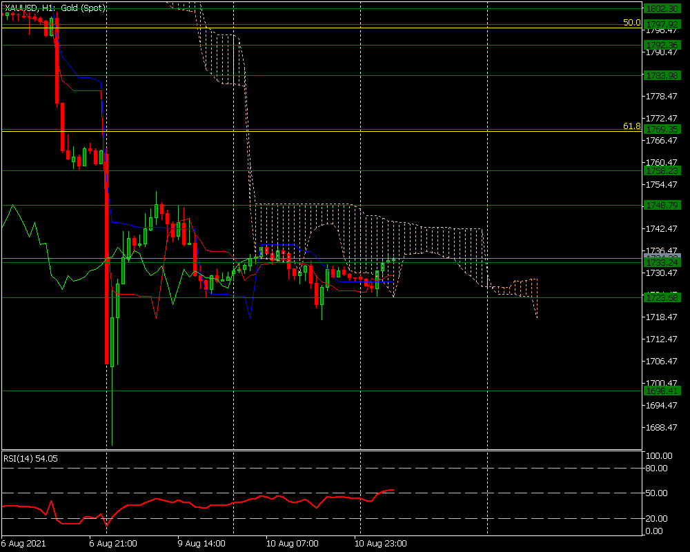Screen dimensions: 690x552
Task: Click the 50.0 Fibonacci level label
Action: click(632, 23)
